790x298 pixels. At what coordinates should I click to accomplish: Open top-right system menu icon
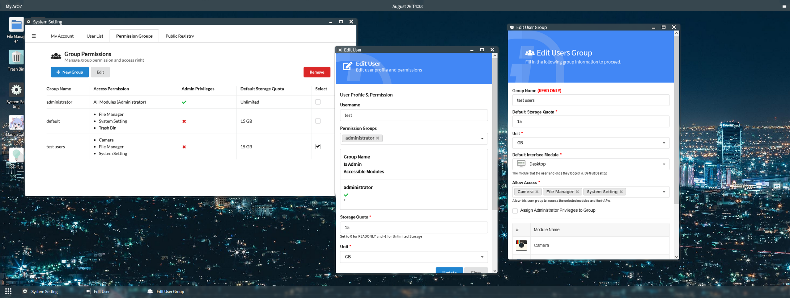click(784, 6)
